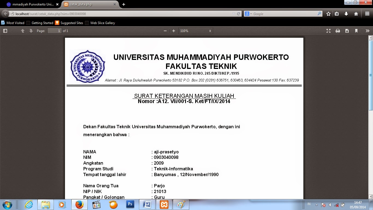Viewport: 373px width, 210px height.
Task: Click the parent name Parjo
Action: (x=159, y=186)
